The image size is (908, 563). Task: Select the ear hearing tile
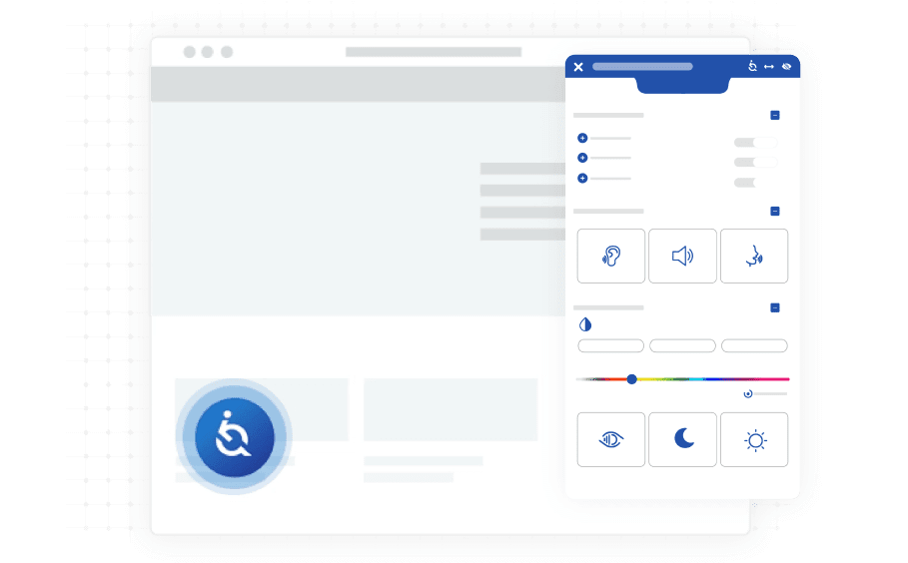pyautogui.click(x=611, y=256)
